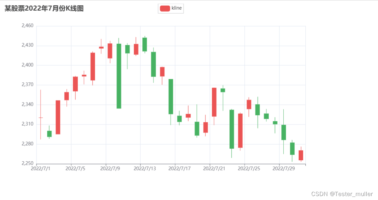Select the large green candlestick on 2022/7/23
Image resolution: width=378 pixels, height=200 pixels.
(x=232, y=129)
